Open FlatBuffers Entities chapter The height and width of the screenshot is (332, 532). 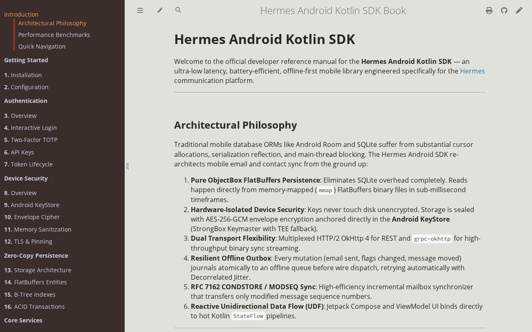[x=35, y=282]
